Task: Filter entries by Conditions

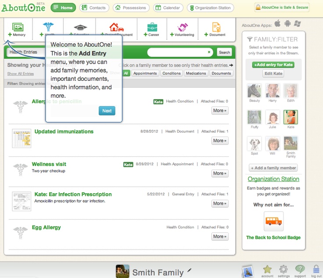Action: pyautogui.click(x=172, y=73)
